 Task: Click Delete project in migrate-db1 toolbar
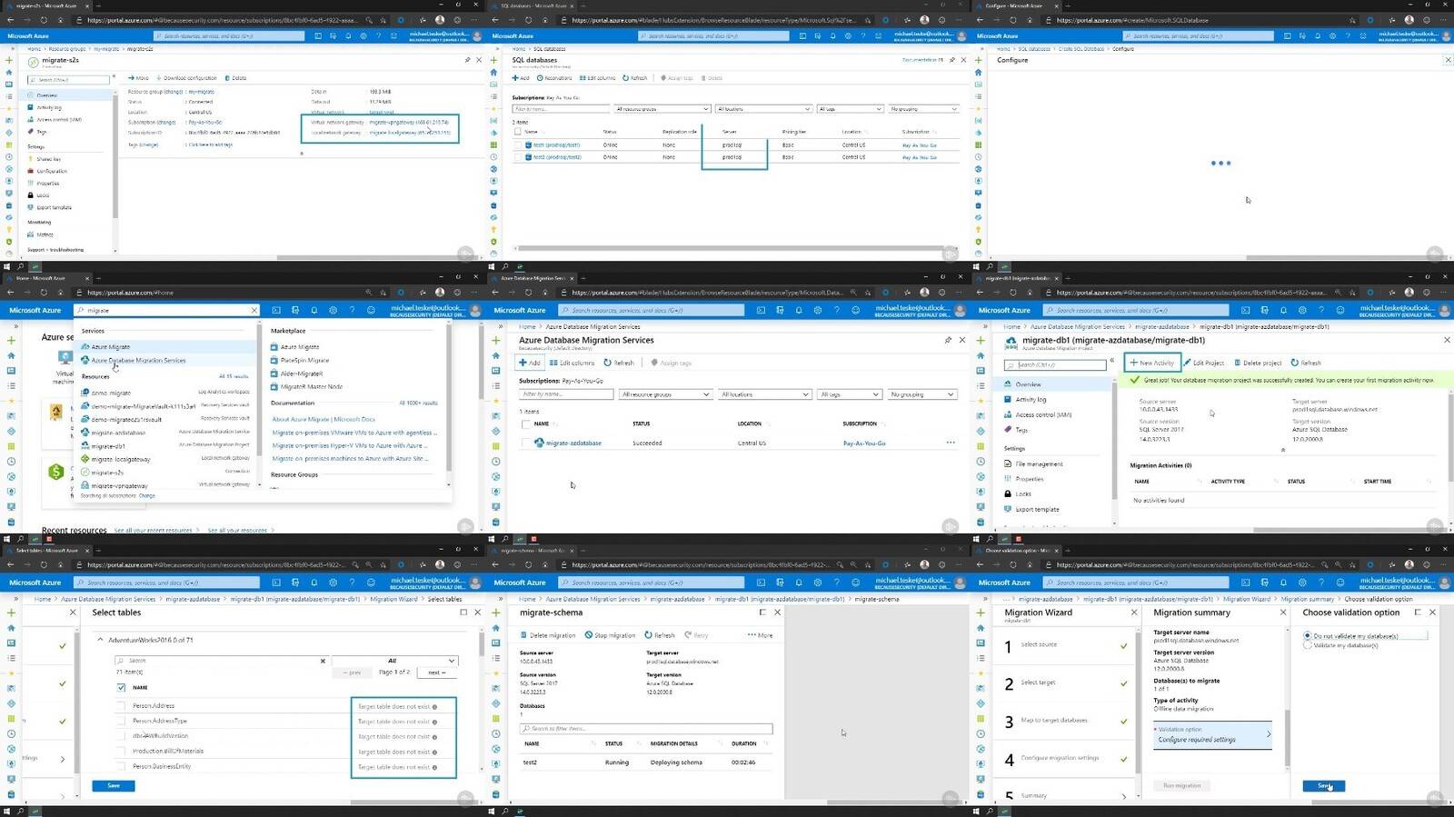[x=1258, y=363]
